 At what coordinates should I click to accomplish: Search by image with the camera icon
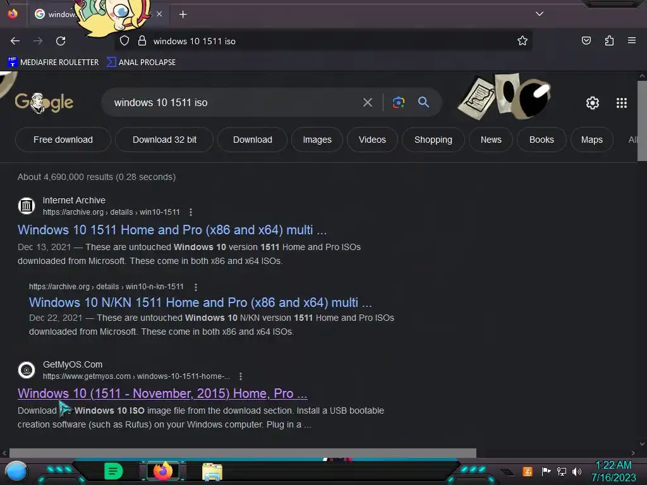398,102
